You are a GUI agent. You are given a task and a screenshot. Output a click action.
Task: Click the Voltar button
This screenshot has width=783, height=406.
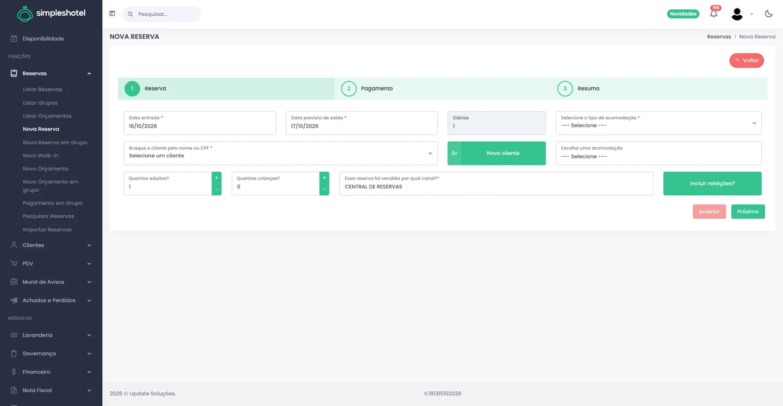[x=747, y=60]
